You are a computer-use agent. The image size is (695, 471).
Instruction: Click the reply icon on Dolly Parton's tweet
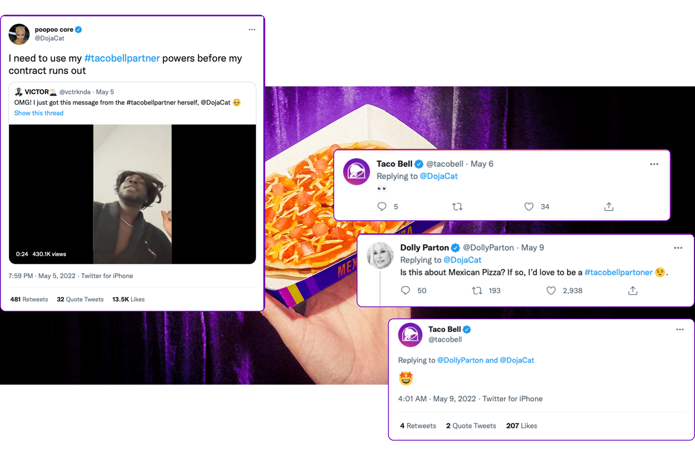click(x=405, y=290)
